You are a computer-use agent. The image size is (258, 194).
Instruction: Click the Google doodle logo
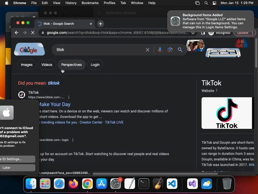(x=29, y=49)
